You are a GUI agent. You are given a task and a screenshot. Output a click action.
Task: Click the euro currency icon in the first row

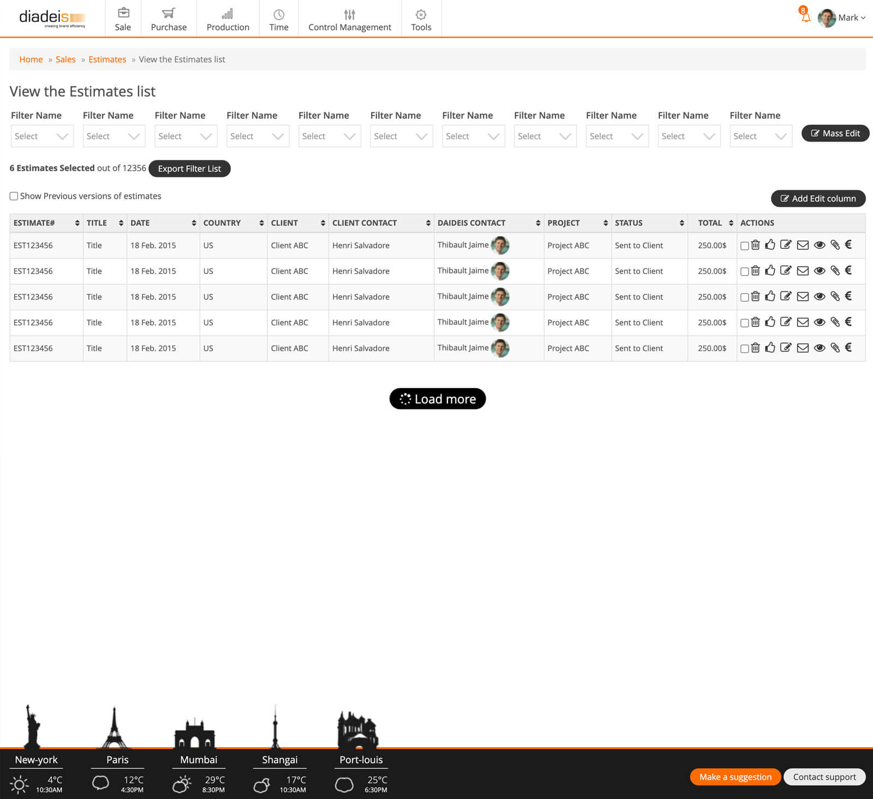848,245
